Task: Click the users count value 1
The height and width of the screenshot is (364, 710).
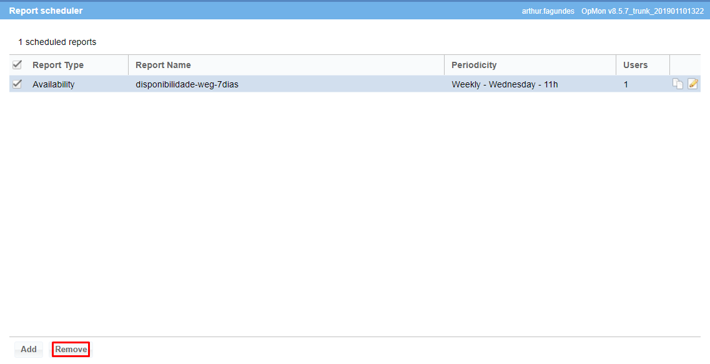Action: (x=626, y=84)
